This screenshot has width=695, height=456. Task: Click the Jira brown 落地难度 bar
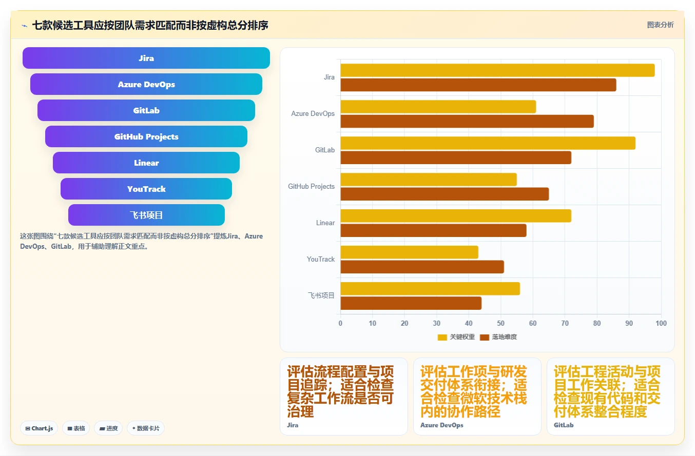coord(478,85)
